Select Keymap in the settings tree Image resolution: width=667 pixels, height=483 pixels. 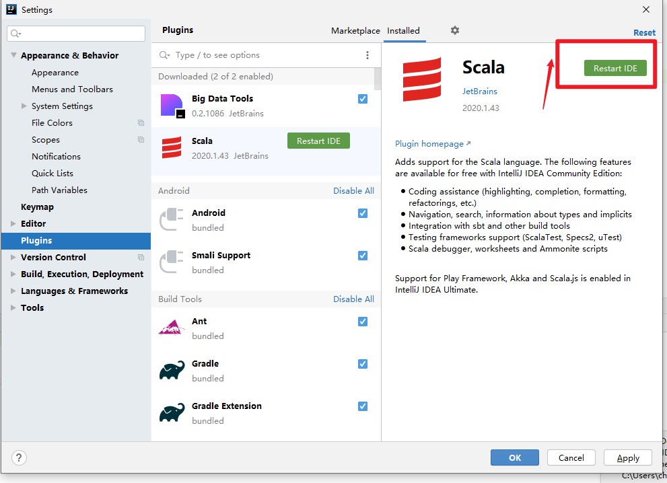coord(38,207)
